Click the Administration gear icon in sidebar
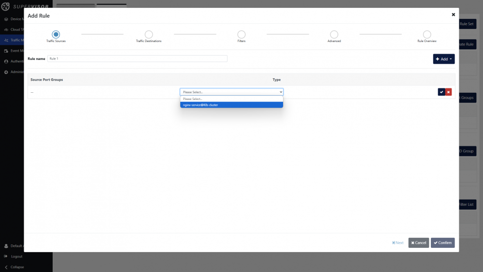The width and height of the screenshot is (483, 272). point(6,72)
